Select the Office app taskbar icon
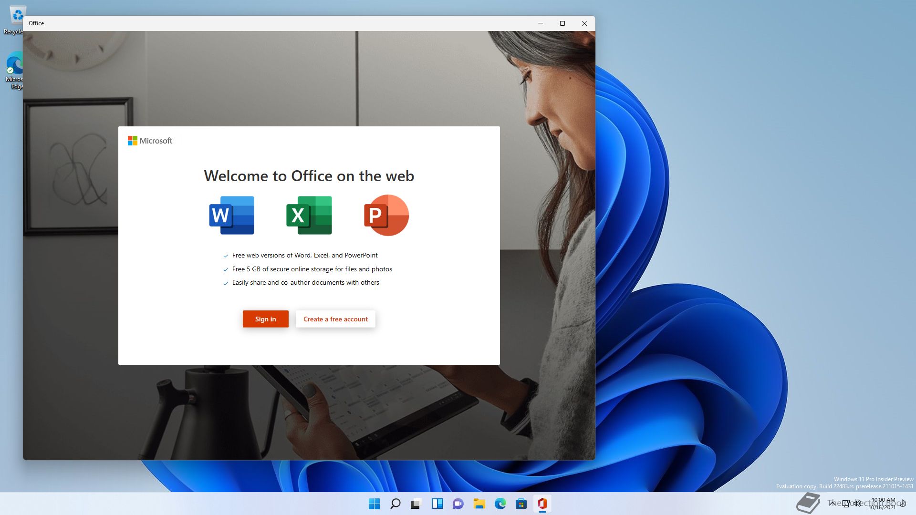Screen dimensions: 916x515 click(542, 504)
